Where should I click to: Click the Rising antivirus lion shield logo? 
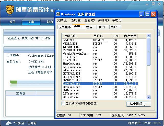(x=10, y=10)
